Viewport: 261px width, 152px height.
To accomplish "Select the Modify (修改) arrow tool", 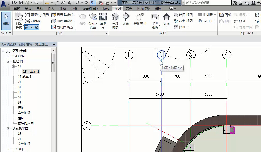I will pos(6,20).
